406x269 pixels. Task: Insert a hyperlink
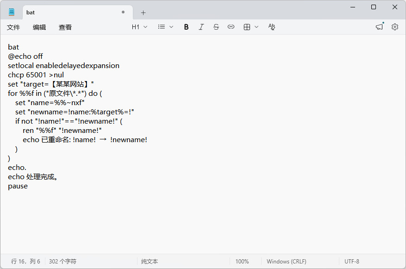tap(231, 27)
